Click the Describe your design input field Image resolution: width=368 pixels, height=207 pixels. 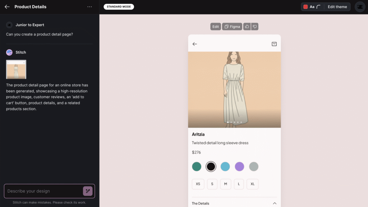tap(43, 191)
